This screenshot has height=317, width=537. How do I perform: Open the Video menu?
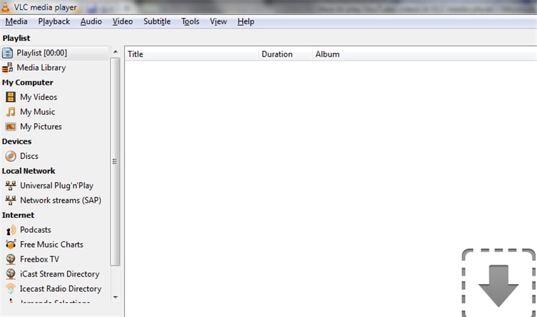coord(123,21)
